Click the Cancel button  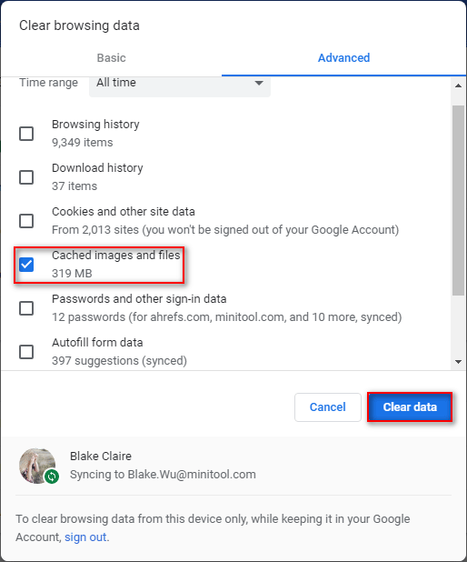click(328, 407)
